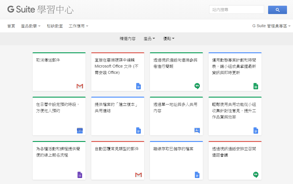
Task: Click the Gmail icon on 自動回覆常見類型的郵件 card
Action: point(138,175)
